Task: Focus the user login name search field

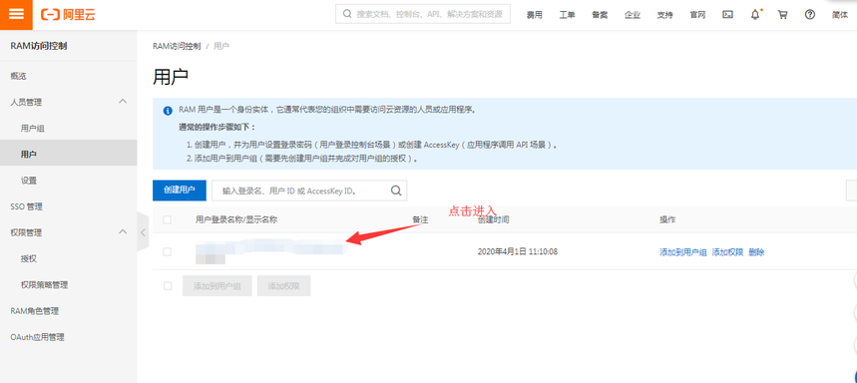Action: coord(309,191)
